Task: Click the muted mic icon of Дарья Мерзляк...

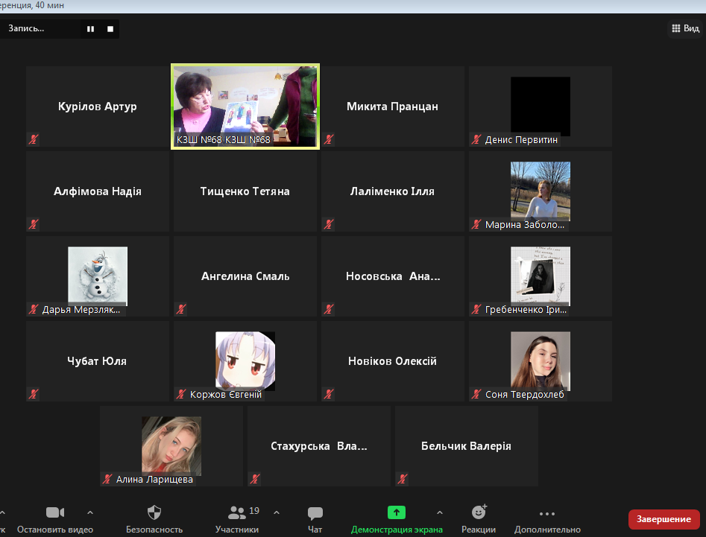Action: pyautogui.click(x=34, y=309)
